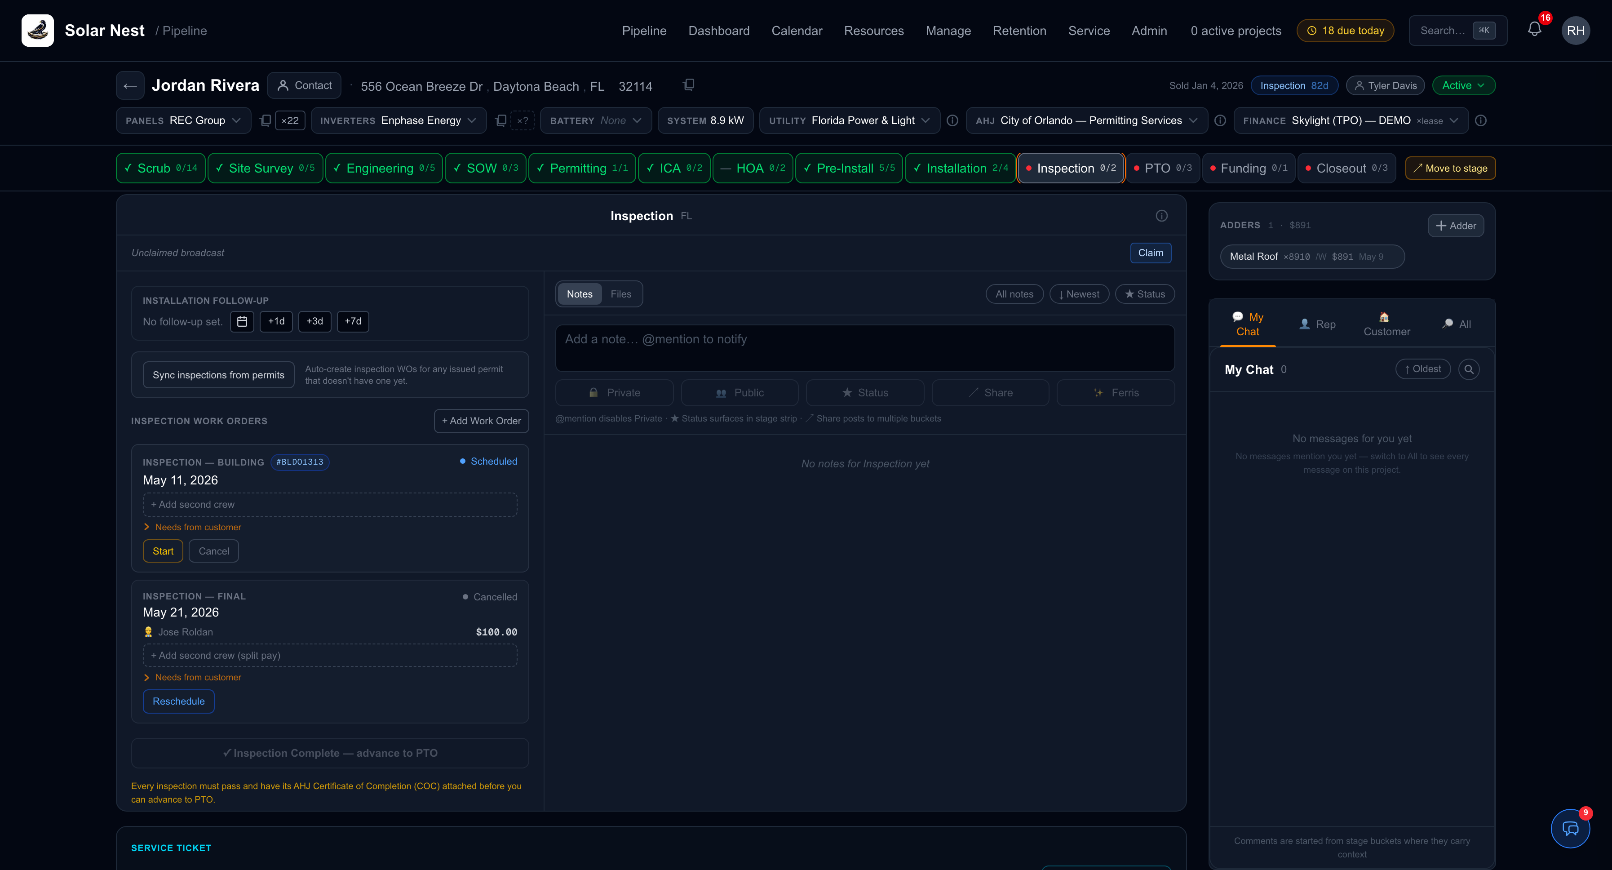The width and height of the screenshot is (1612, 870).
Task: Open the Inverters Enphase Energy dropdown
Action: 399,120
